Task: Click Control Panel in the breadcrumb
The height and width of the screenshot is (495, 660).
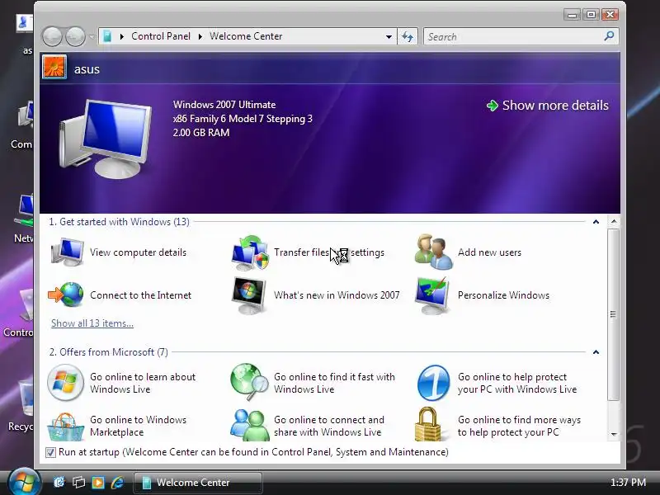Action: click(x=161, y=36)
